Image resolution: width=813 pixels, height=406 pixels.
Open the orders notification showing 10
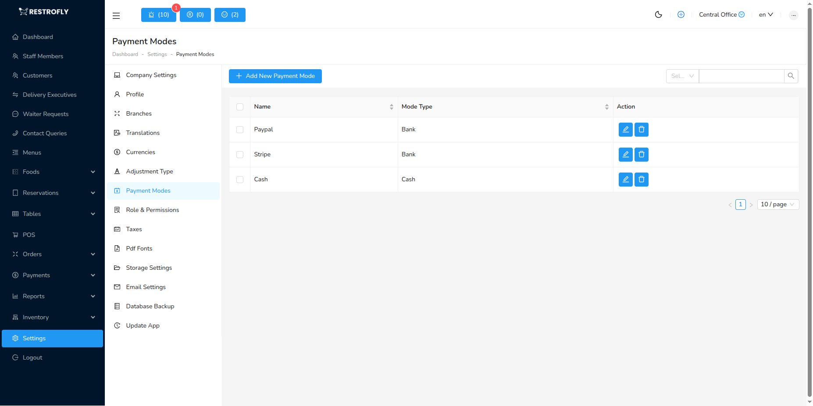coord(158,14)
